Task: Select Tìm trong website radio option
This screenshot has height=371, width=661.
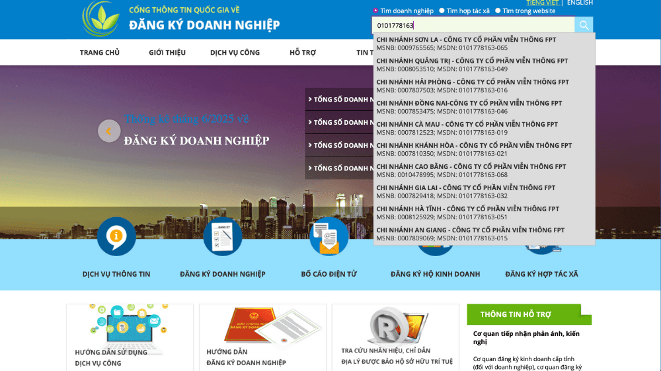Action: [498, 11]
